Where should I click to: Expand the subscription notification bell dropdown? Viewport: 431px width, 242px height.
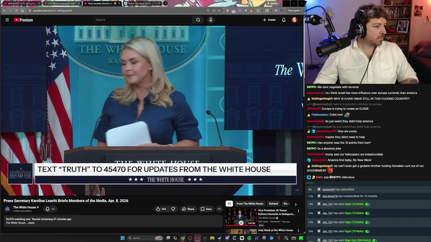pos(50,209)
